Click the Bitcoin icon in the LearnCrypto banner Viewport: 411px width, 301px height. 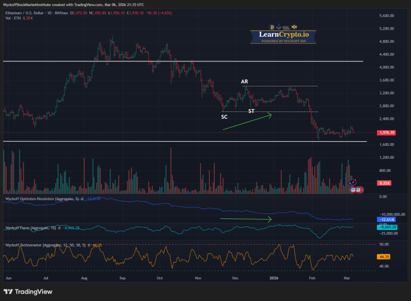coord(272,27)
